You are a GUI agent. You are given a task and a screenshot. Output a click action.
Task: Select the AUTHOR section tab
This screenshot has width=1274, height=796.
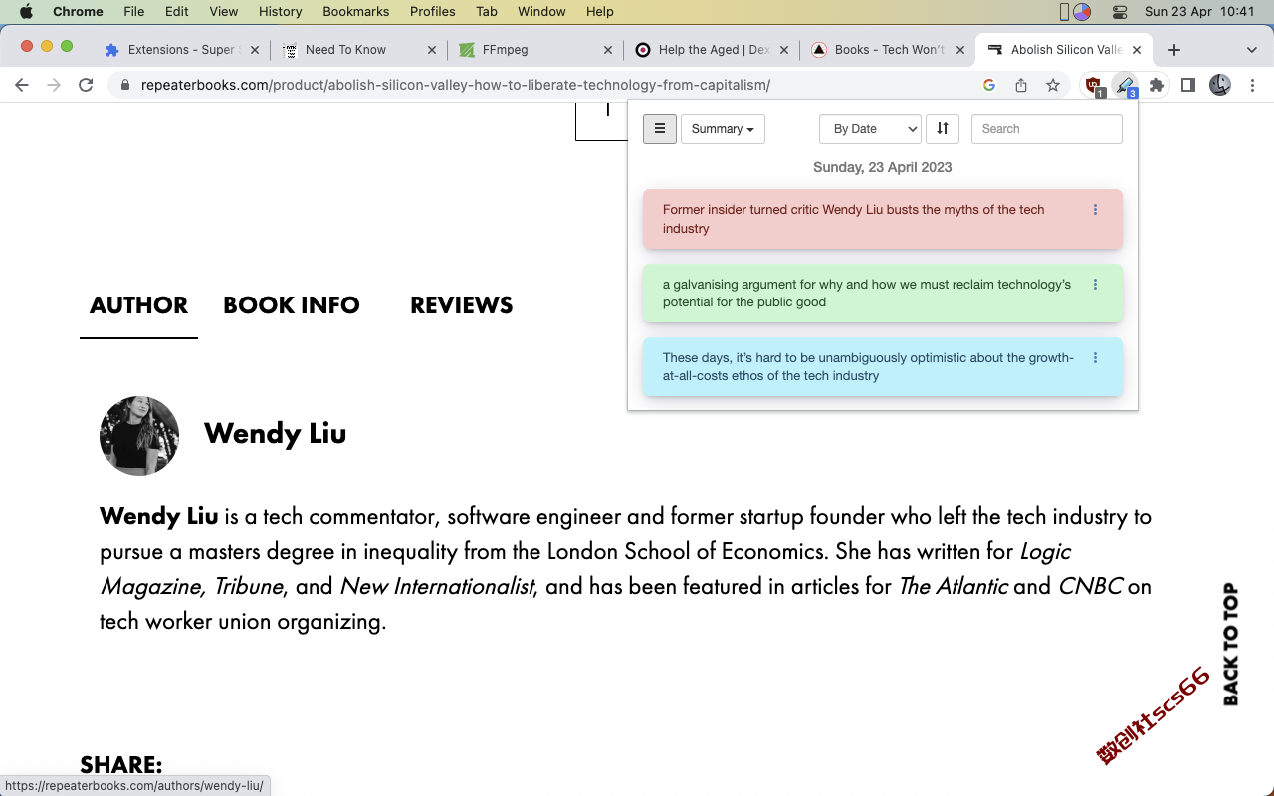coord(138,305)
